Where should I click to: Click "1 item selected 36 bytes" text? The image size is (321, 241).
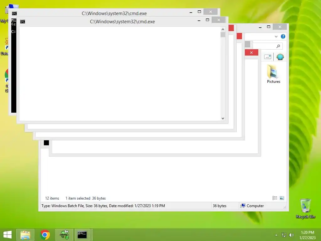[86, 198]
